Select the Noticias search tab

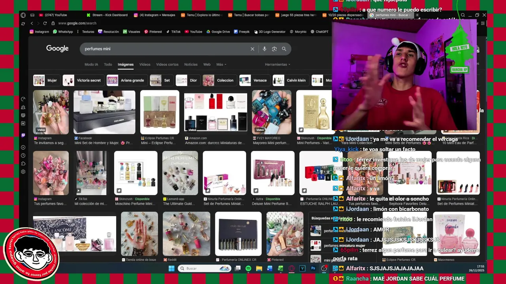pos(191,64)
